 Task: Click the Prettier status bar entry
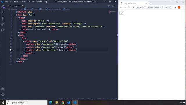(x=106, y=99)
